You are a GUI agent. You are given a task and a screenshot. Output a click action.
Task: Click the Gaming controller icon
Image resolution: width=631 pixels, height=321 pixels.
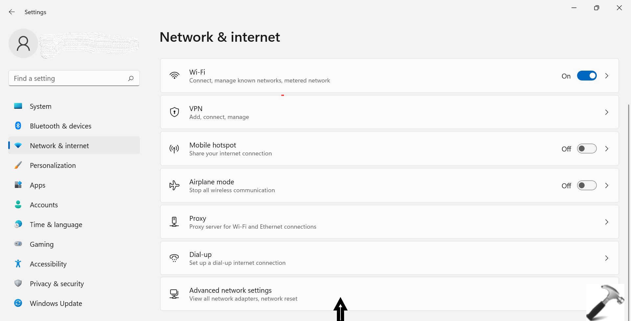pos(18,244)
